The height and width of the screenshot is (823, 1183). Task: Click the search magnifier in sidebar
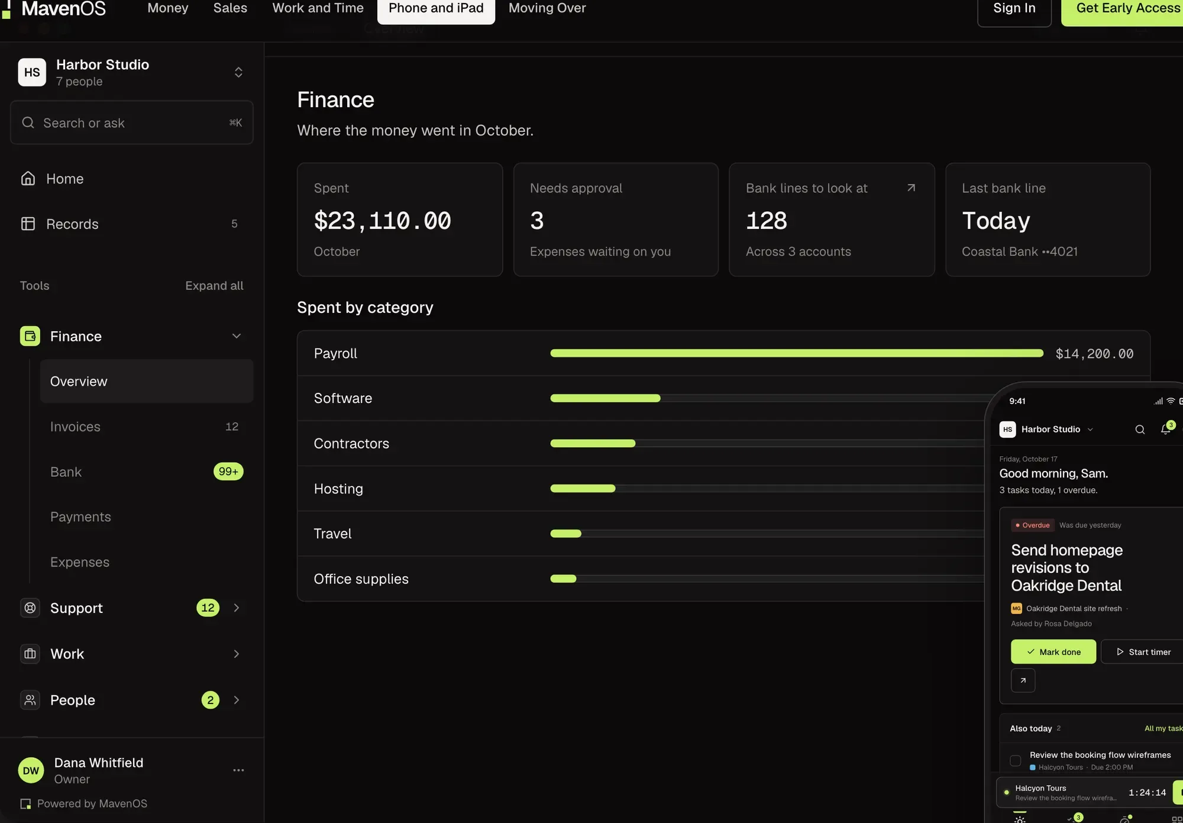(28, 122)
